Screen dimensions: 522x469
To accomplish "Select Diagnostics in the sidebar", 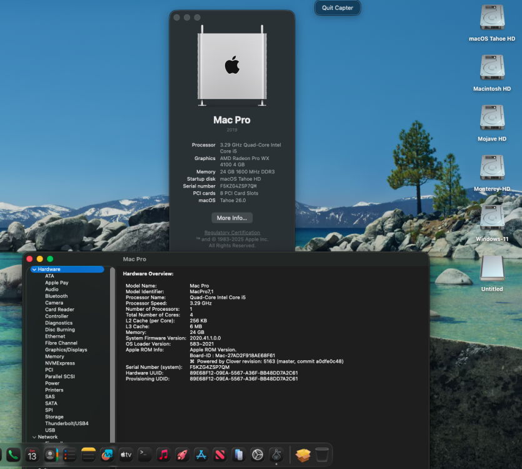I will (x=59, y=323).
